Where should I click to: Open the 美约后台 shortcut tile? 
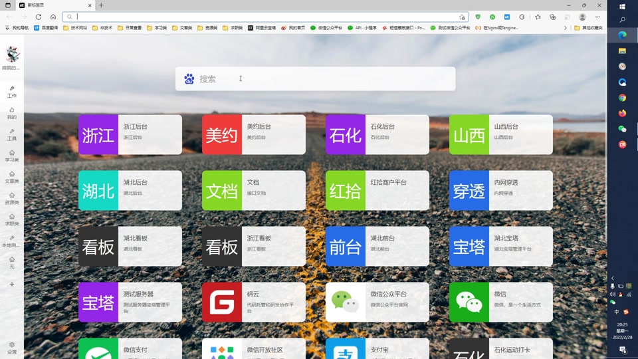[x=254, y=134]
